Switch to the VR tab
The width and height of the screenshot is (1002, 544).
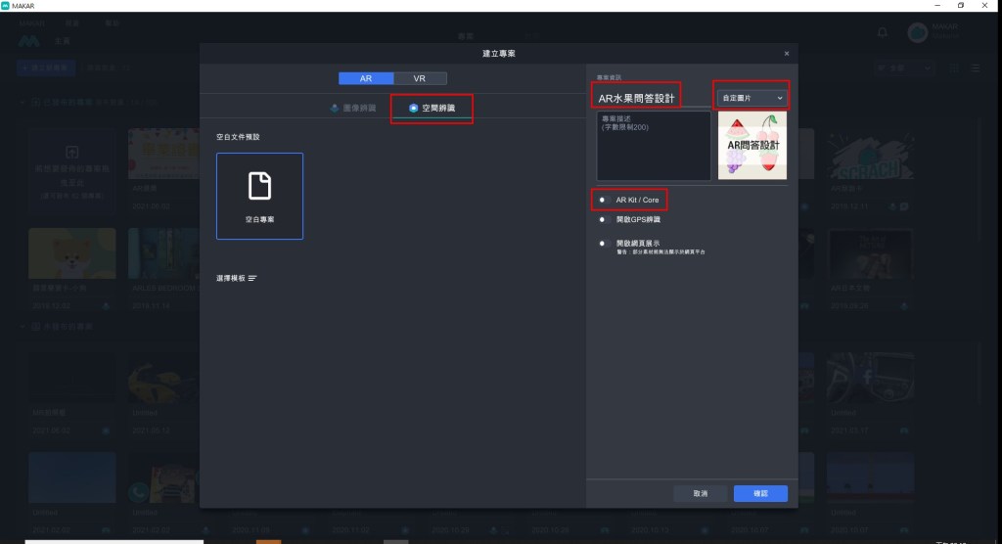coord(419,78)
